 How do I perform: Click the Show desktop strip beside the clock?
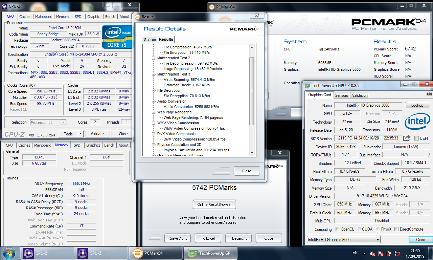[x=431, y=253]
